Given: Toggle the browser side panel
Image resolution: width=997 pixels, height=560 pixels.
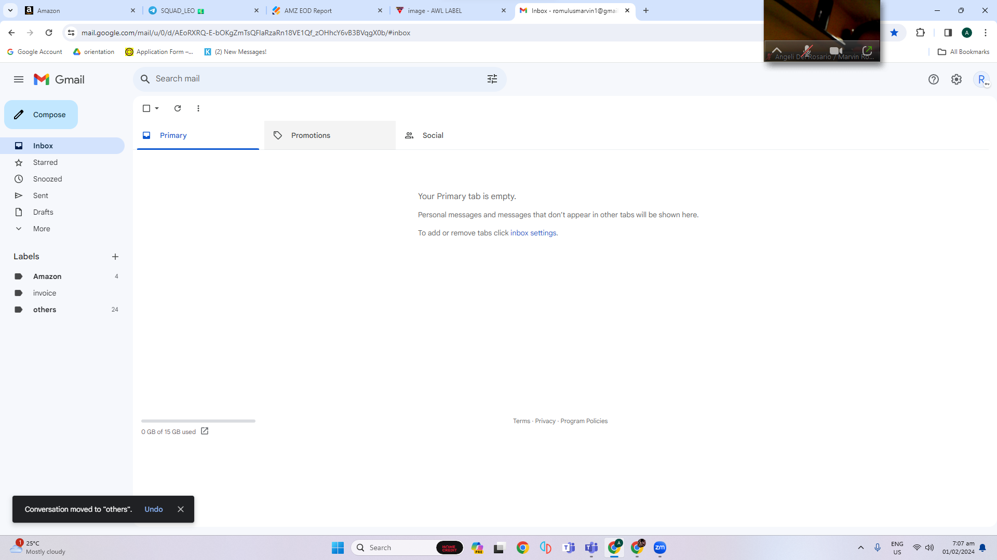Looking at the screenshot, I should 948,33.
